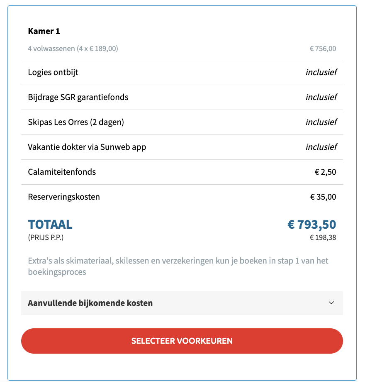Image resolution: width=365 pixels, height=391 pixels.
Task: Click the € 35,00 reservation cost
Action: pyautogui.click(x=323, y=197)
